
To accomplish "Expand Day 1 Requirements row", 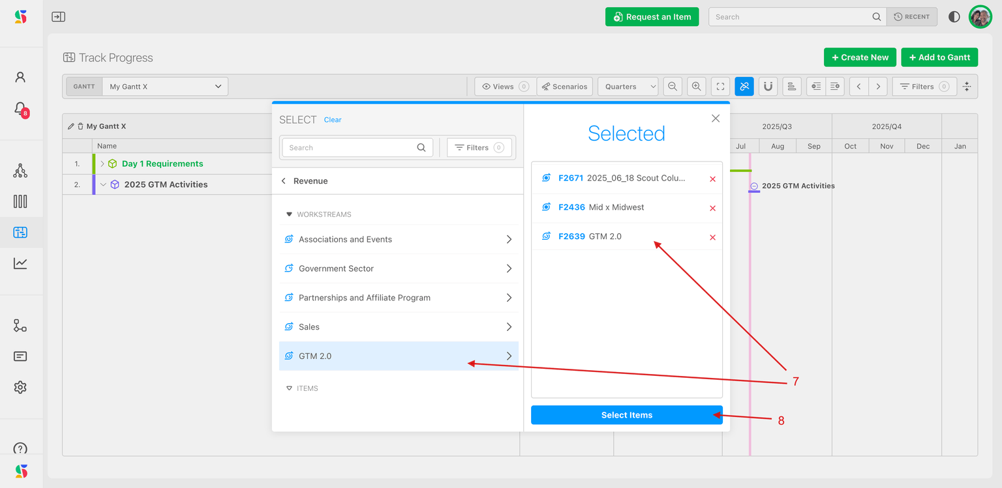I will tap(102, 164).
